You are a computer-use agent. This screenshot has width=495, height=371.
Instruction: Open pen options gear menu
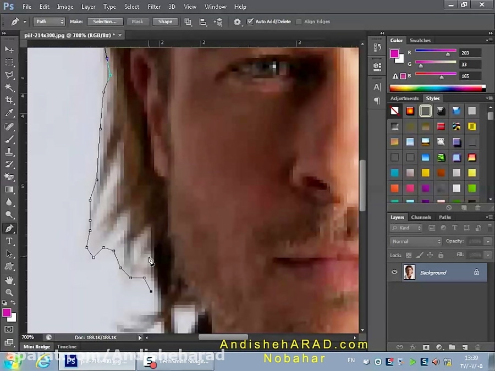click(238, 22)
